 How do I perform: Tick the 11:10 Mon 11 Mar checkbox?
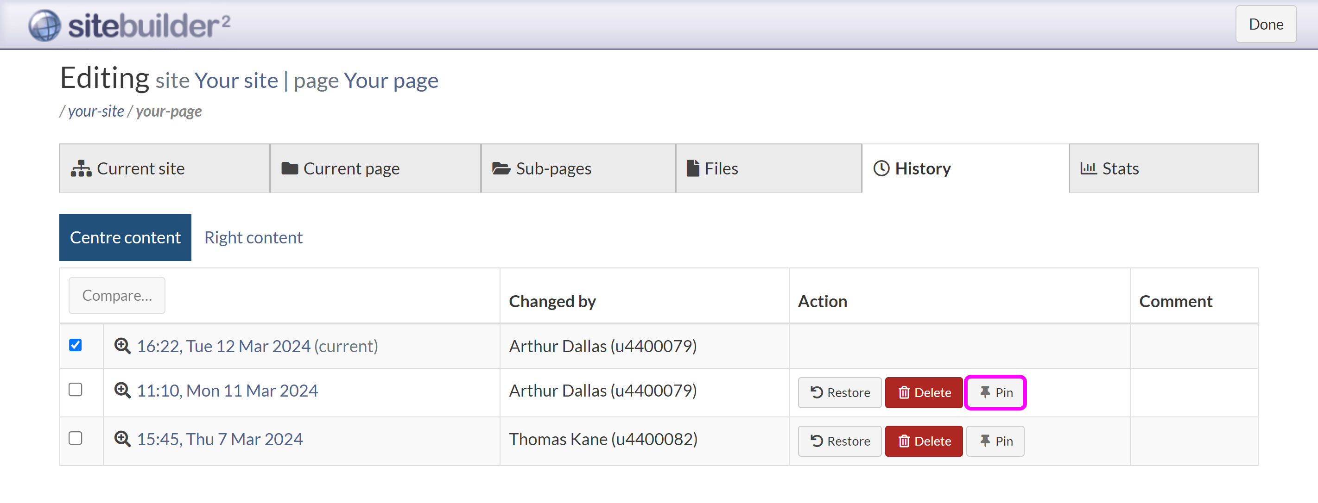[x=75, y=390]
